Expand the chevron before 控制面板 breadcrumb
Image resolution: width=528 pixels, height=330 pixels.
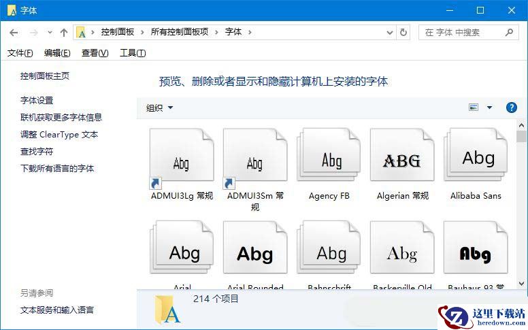tap(93, 33)
